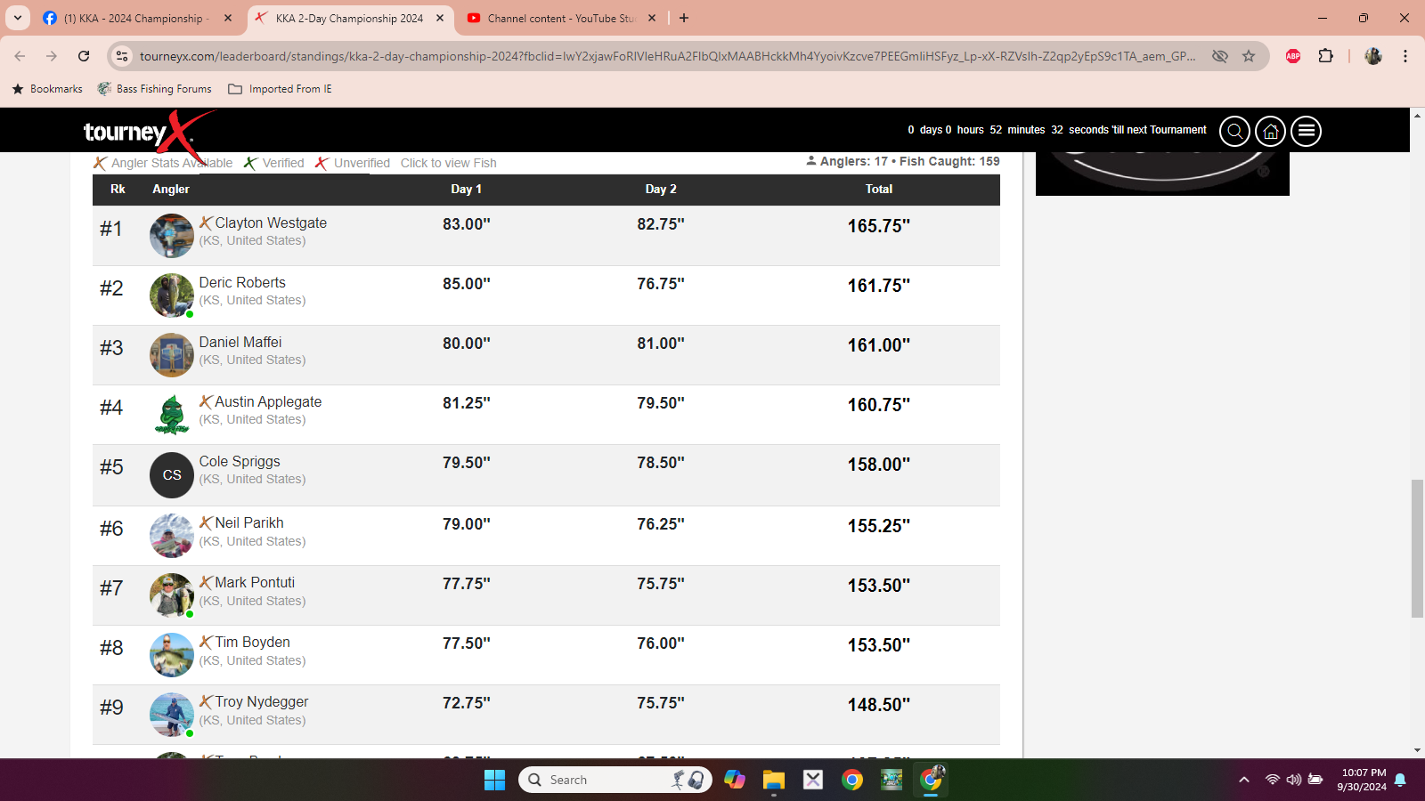Open Imported From IE bookmarks folder

click(281, 89)
